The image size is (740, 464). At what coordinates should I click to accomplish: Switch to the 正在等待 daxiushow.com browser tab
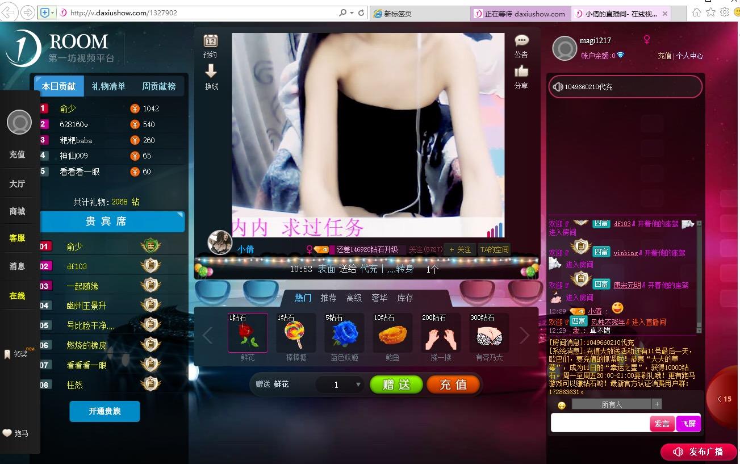click(x=520, y=14)
